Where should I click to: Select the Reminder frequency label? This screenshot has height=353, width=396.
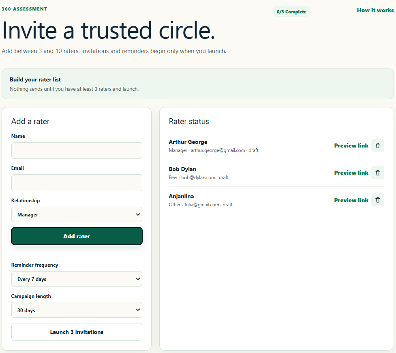click(34, 265)
